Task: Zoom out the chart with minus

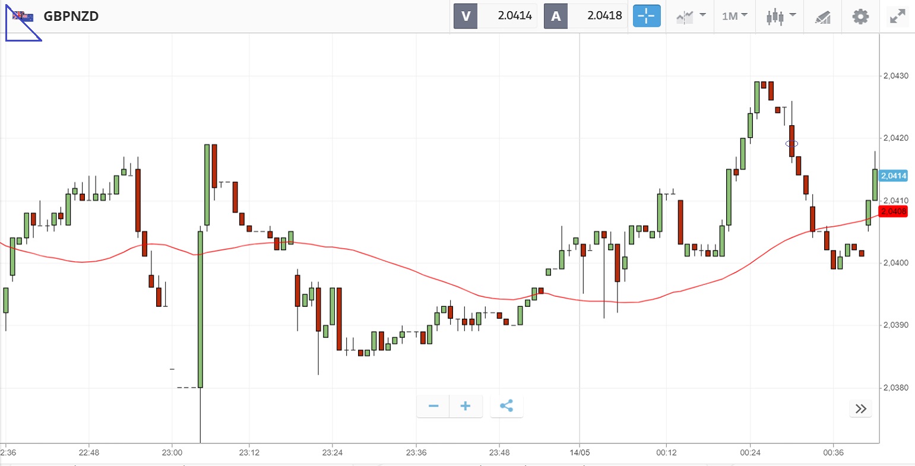Action: 433,406
